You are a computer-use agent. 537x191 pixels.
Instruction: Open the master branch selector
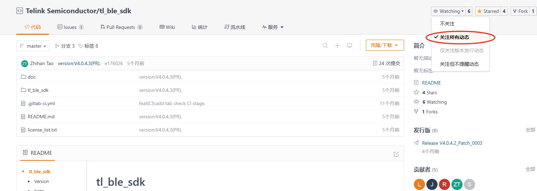click(x=33, y=46)
